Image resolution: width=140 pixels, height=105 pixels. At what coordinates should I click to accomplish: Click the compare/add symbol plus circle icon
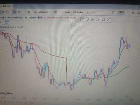coord(8,12)
